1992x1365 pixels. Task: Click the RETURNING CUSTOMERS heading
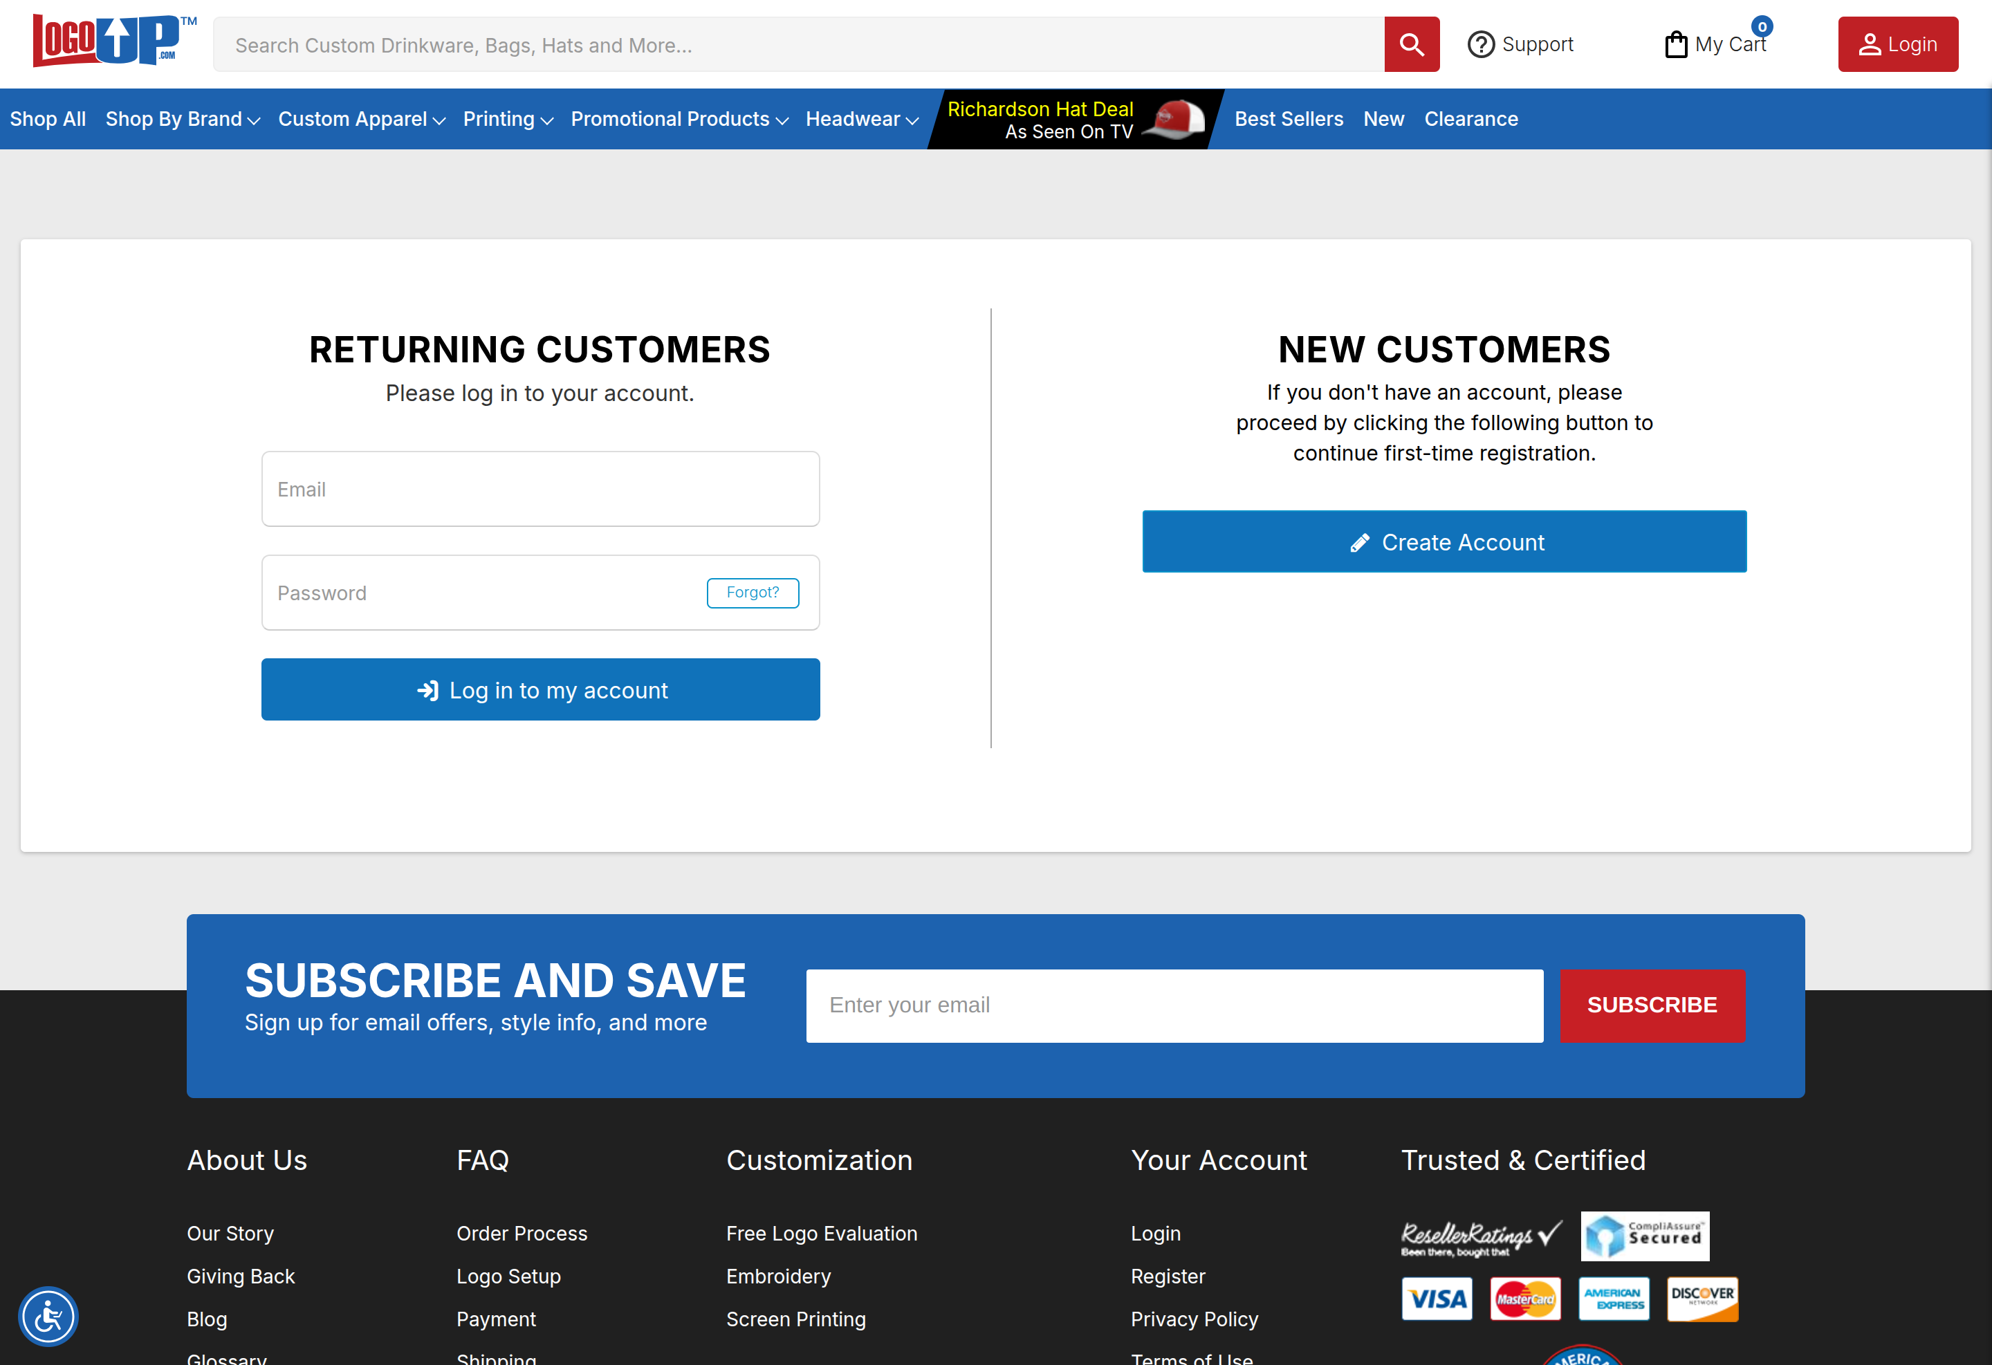540,350
